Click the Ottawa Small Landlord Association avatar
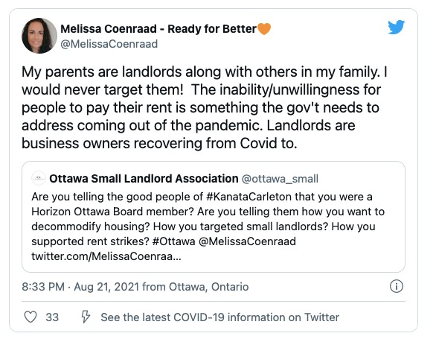Image resolution: width=436 pixels, height=342 pixels. 39,178
